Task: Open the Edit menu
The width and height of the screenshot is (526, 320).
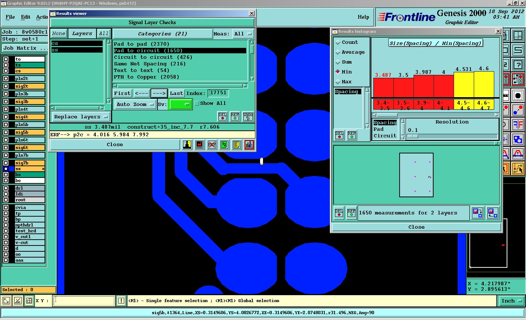Action: (x=26, y=17)
